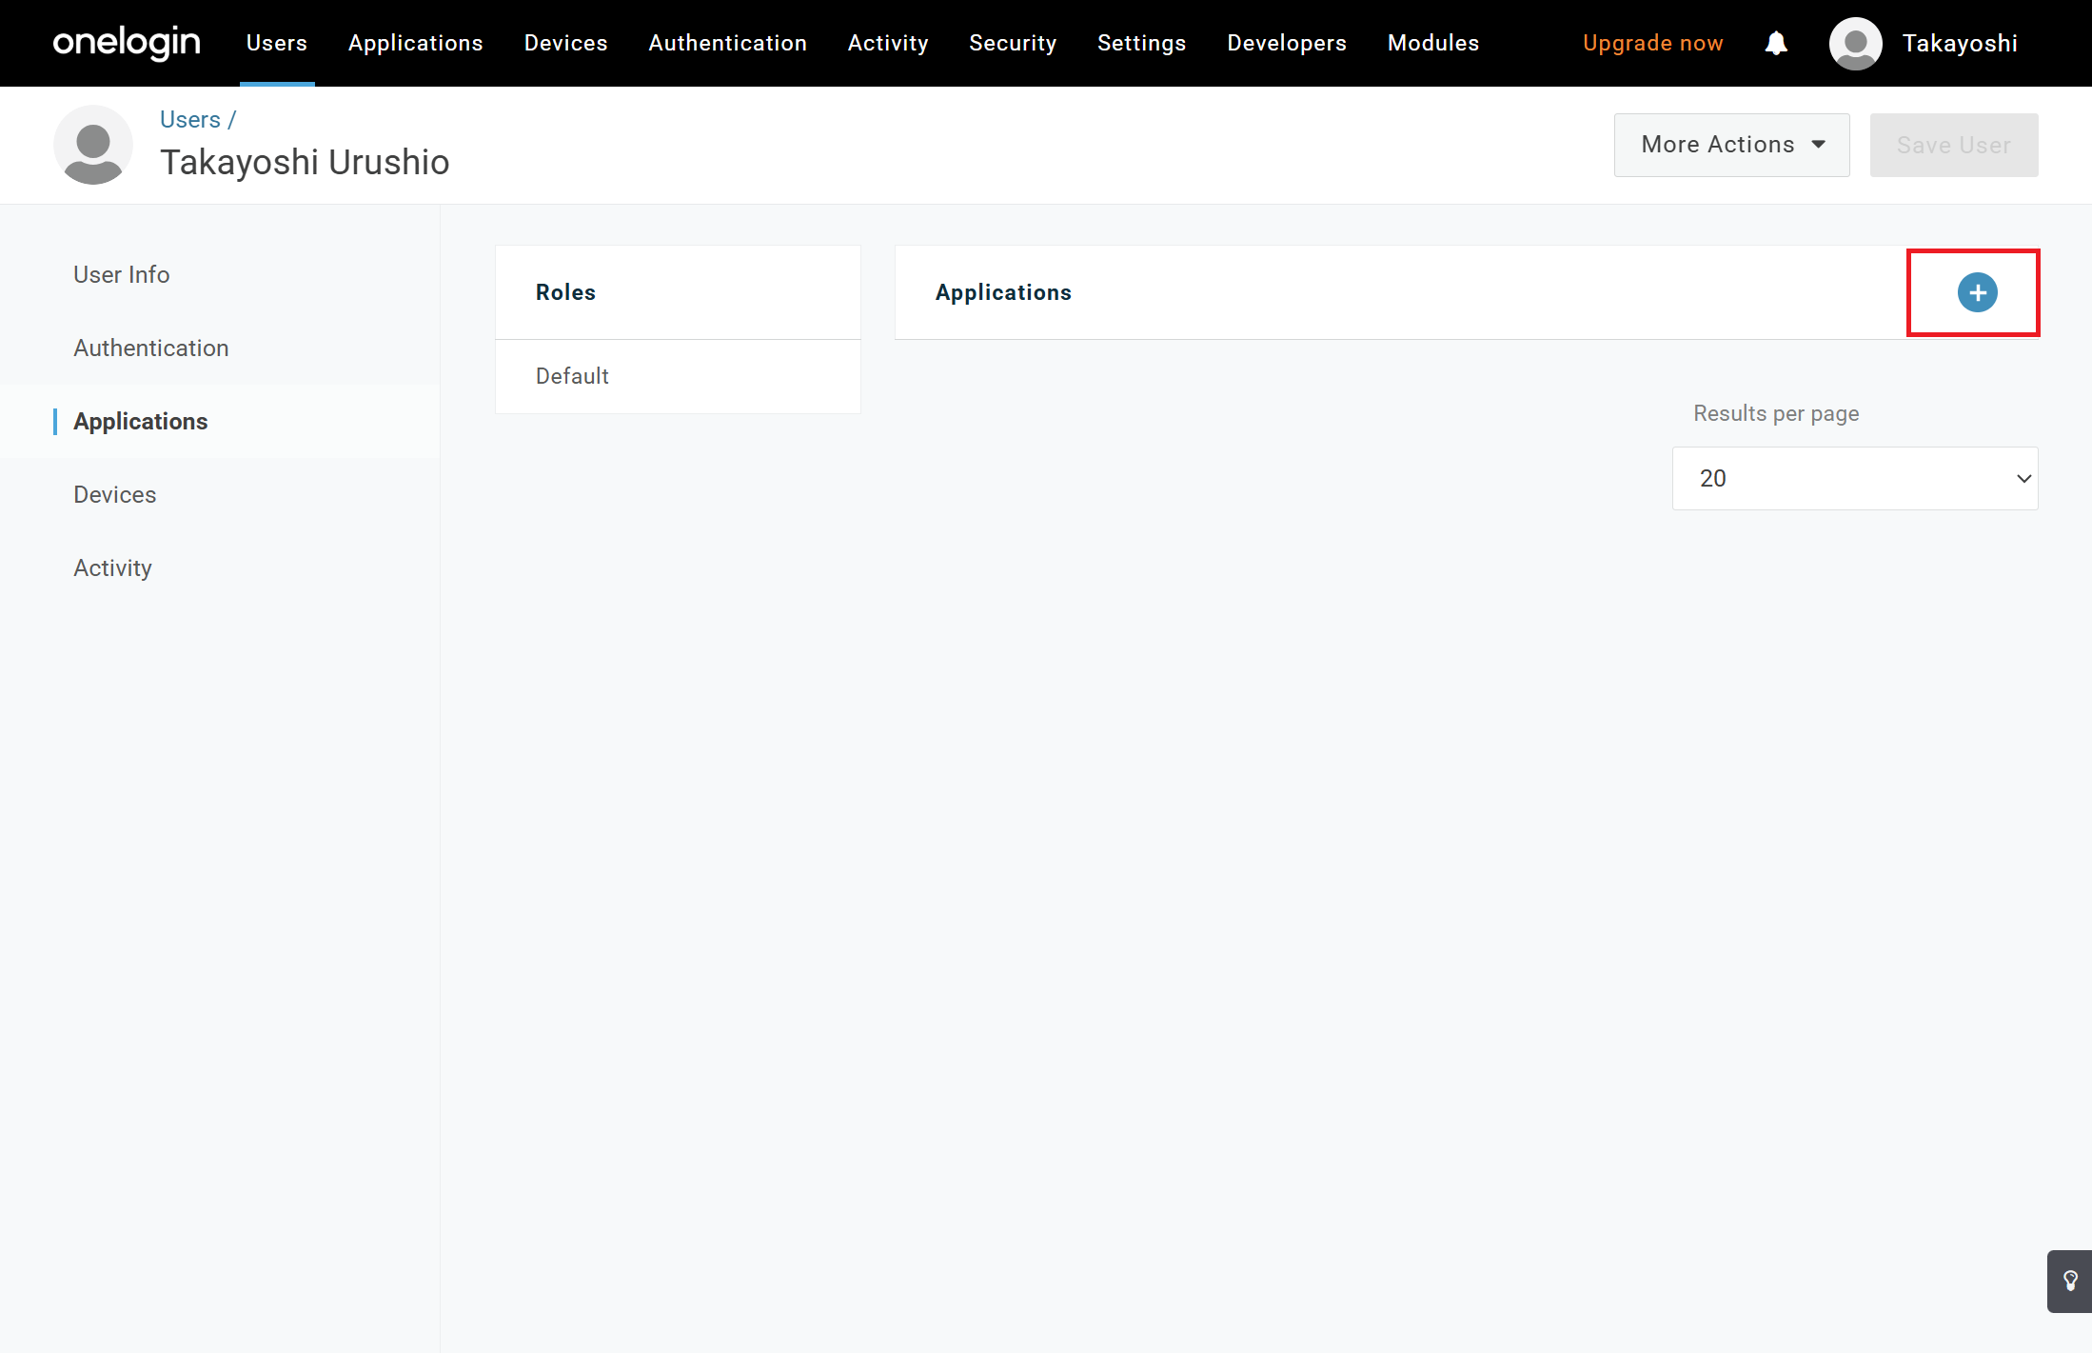Click the Upgrade now link

(x=1652, y=44)
